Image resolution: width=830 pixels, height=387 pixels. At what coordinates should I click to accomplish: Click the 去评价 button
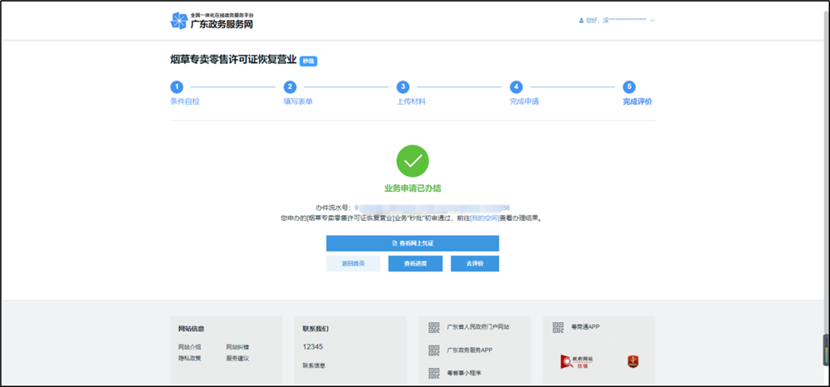475,263
